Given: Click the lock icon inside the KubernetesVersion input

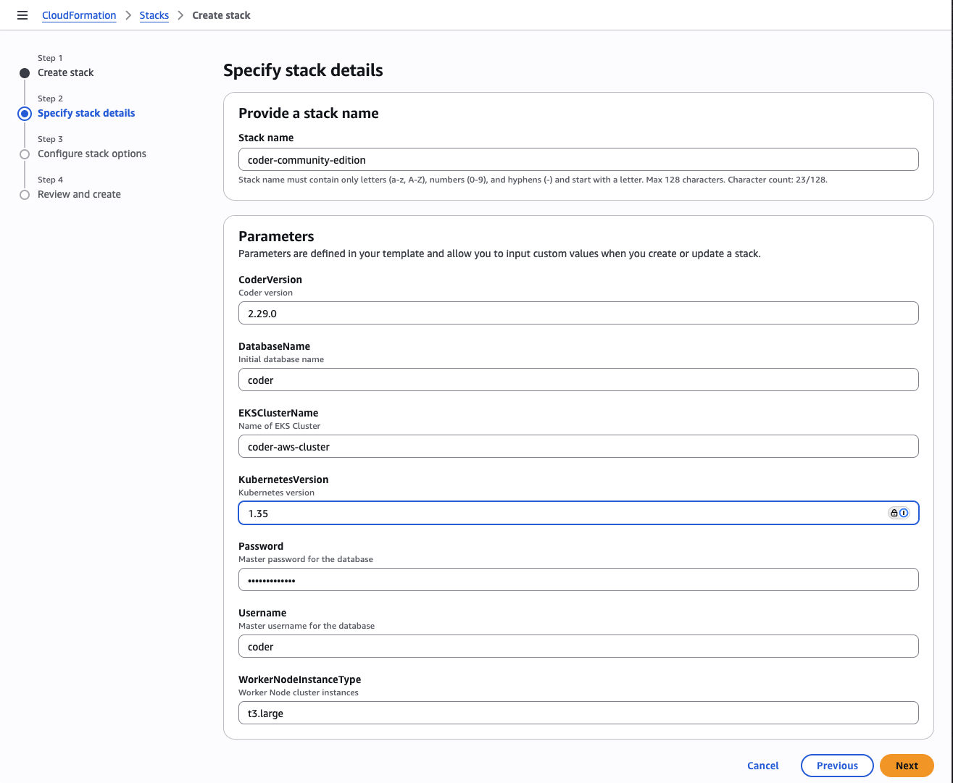Looking at the screenshot, I should coord(894,513).
